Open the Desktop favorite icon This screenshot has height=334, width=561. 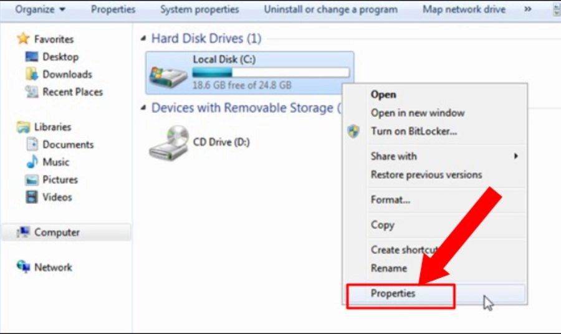click(x=32, y=57)
